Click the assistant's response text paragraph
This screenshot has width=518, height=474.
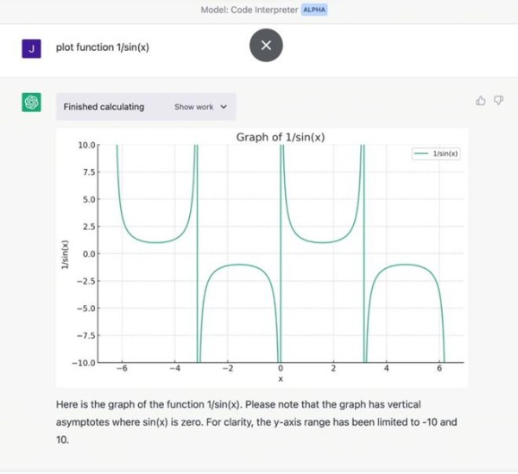(x=256, y=422)
